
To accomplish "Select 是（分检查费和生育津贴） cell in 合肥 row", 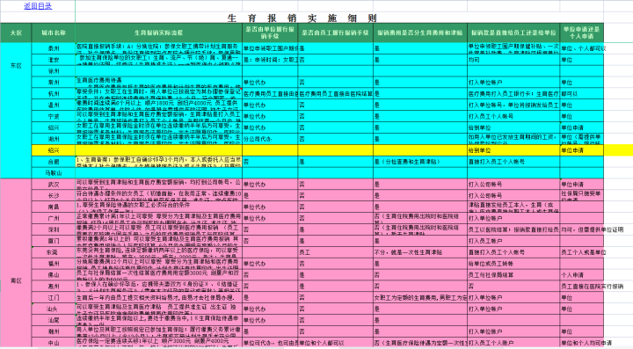I will point(420,162).
